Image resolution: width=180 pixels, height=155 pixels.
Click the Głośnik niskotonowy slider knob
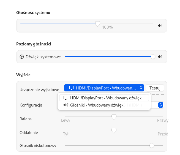(x=152, y=145)
